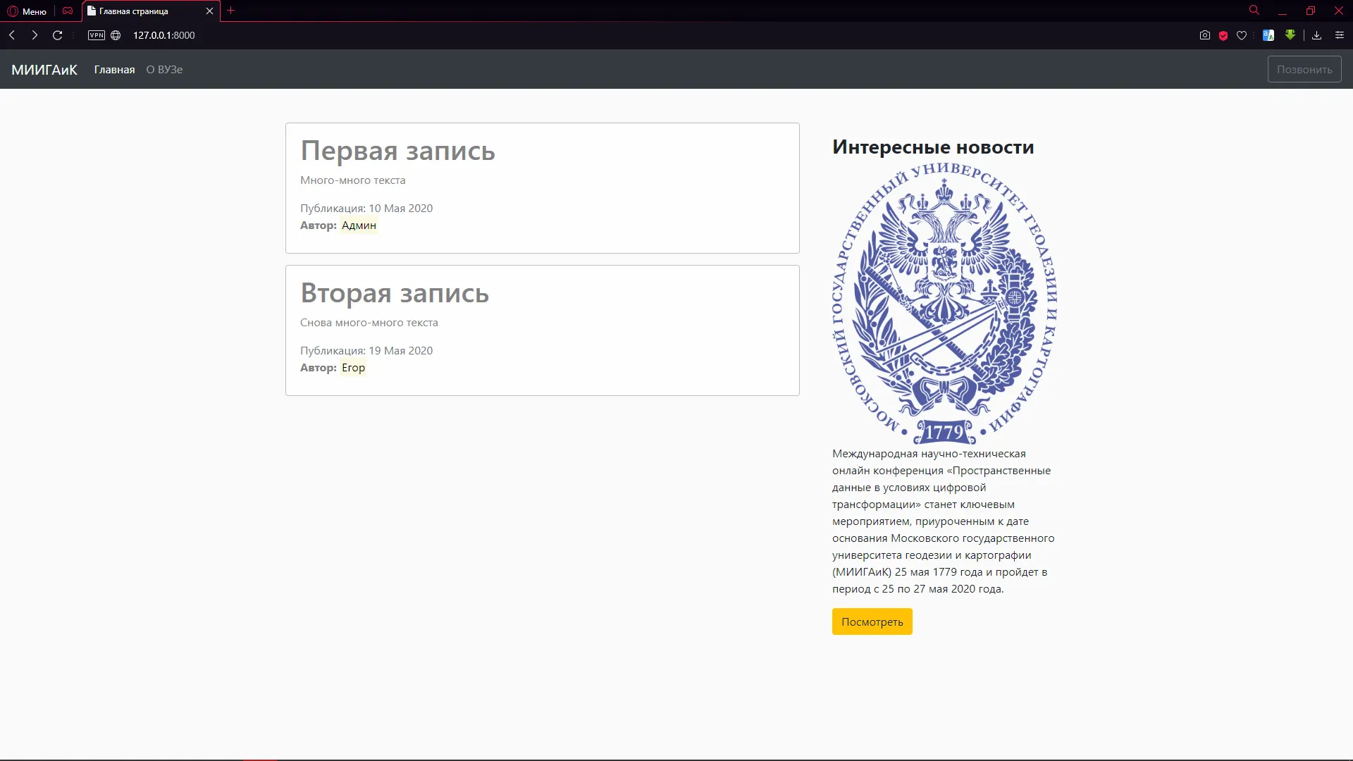Open the Opera Меню menu
The height and width of the screenshot is (761, 1353).
27,11
